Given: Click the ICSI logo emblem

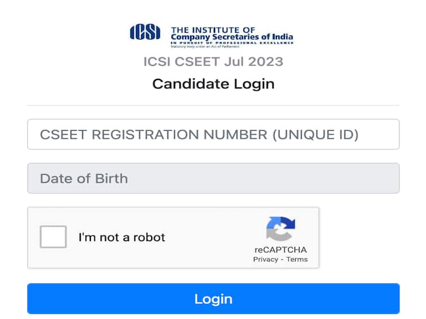Looking at the screenshot, I should (145, 33).
